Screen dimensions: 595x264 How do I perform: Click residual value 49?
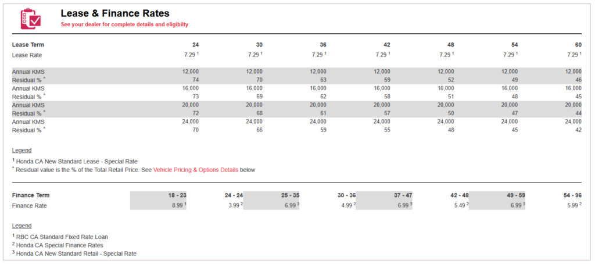(x=514, y=80)
